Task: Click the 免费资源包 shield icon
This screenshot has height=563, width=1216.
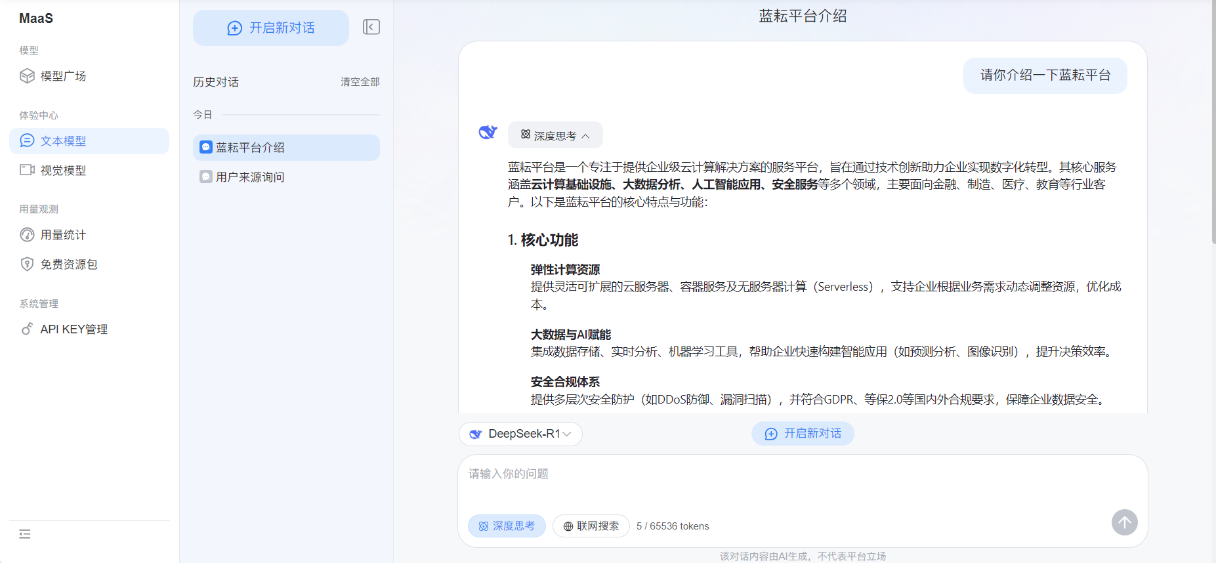Action: coord(27,264)
